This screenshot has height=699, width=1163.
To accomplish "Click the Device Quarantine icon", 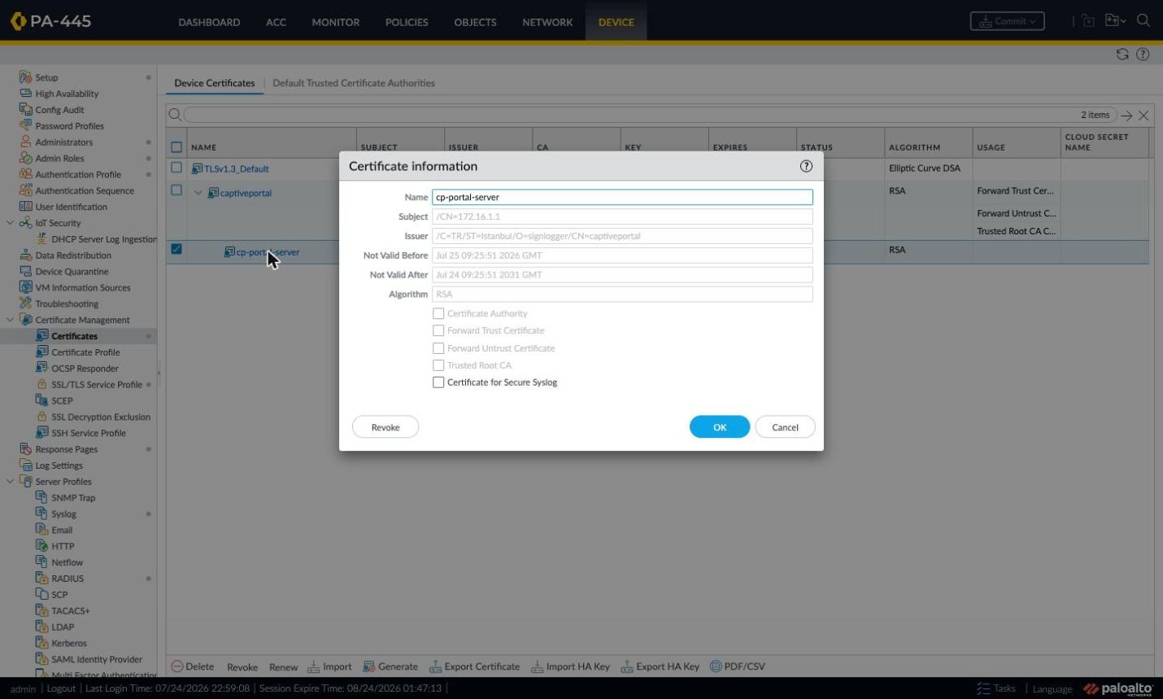I will point(25,271).
